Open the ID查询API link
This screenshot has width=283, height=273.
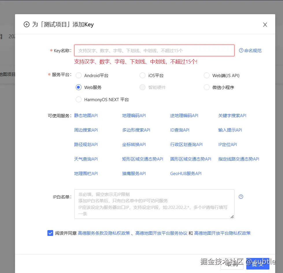click(x=180, y=130)
